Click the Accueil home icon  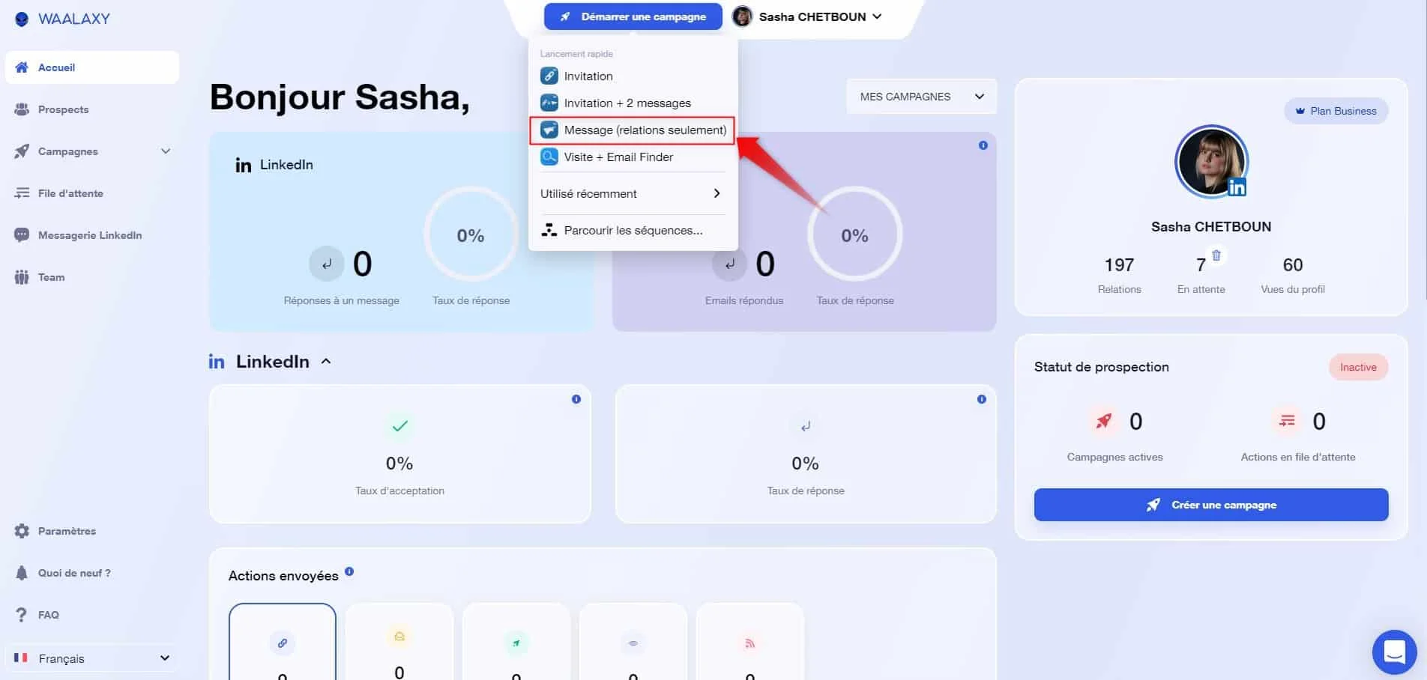tap(22, 67)
